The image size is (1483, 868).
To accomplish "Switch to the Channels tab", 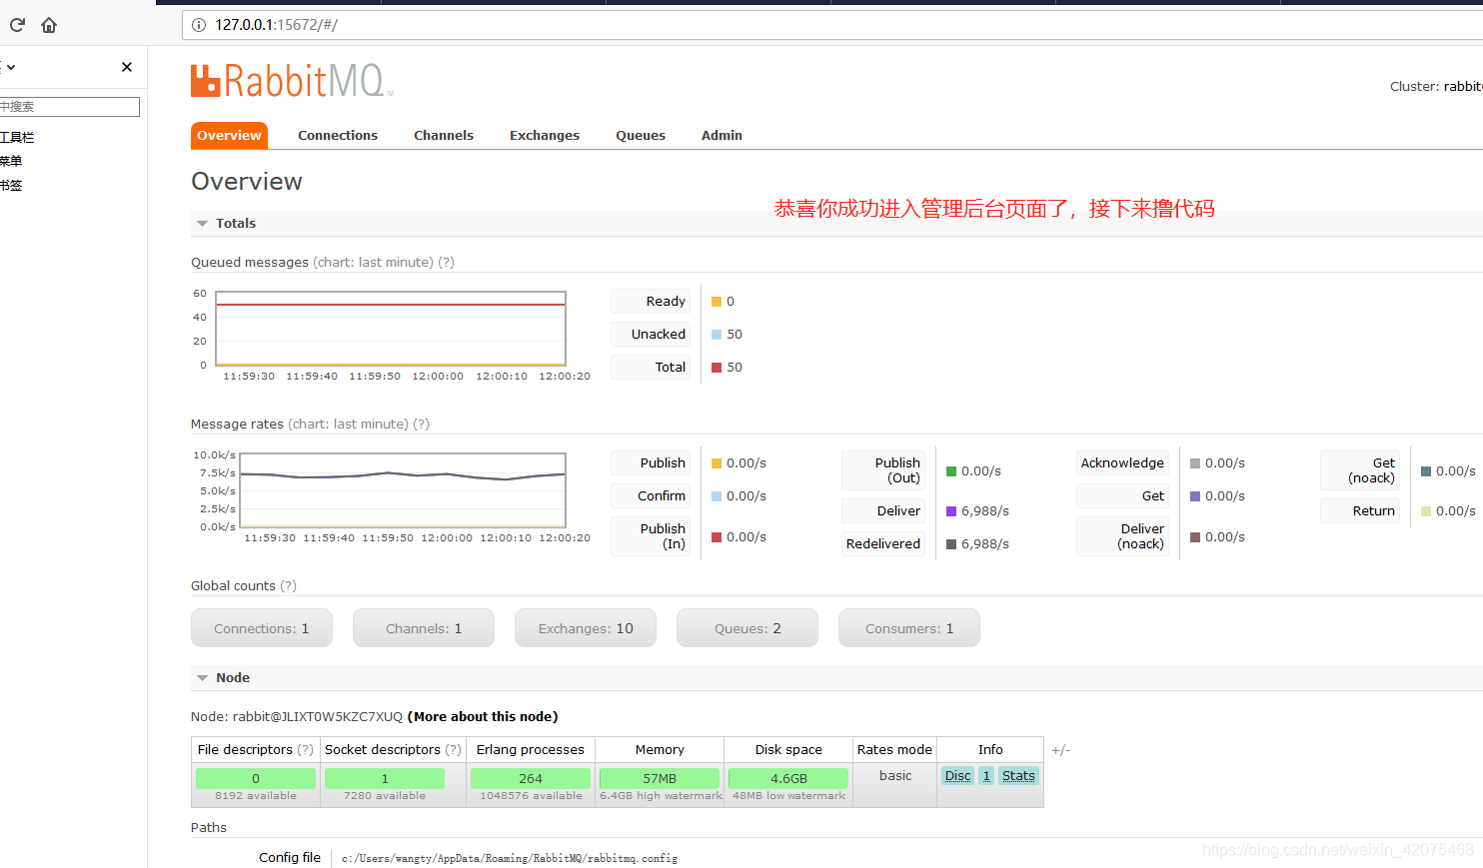I will click(444, 136).
